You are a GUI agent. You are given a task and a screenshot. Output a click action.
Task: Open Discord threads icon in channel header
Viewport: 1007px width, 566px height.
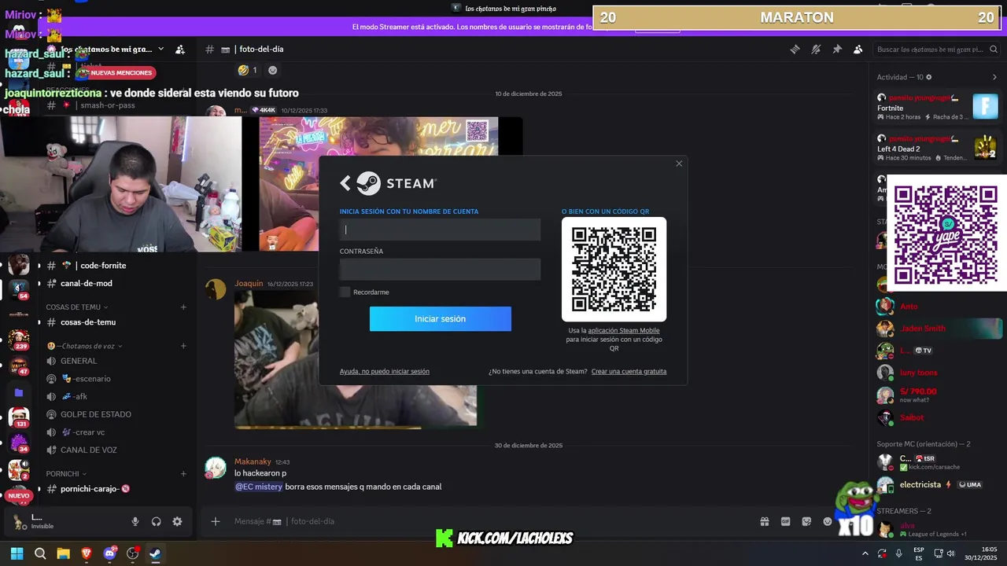pos(795,49)
